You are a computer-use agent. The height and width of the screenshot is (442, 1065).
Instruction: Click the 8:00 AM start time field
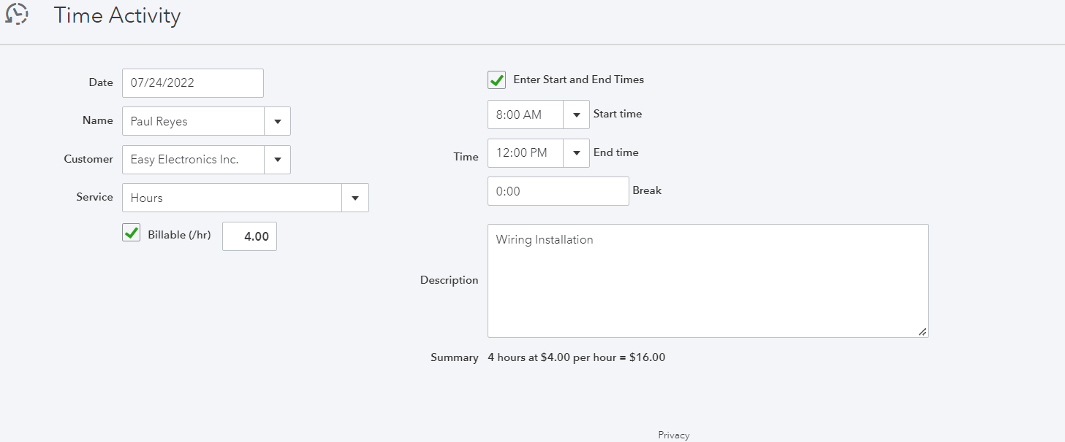(526, 115)
